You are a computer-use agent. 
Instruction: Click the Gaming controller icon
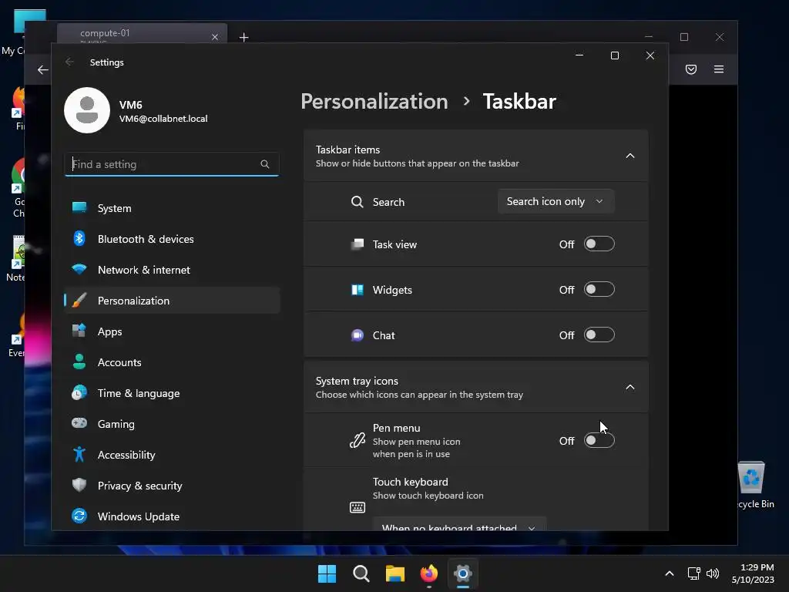tap(79, 423)
